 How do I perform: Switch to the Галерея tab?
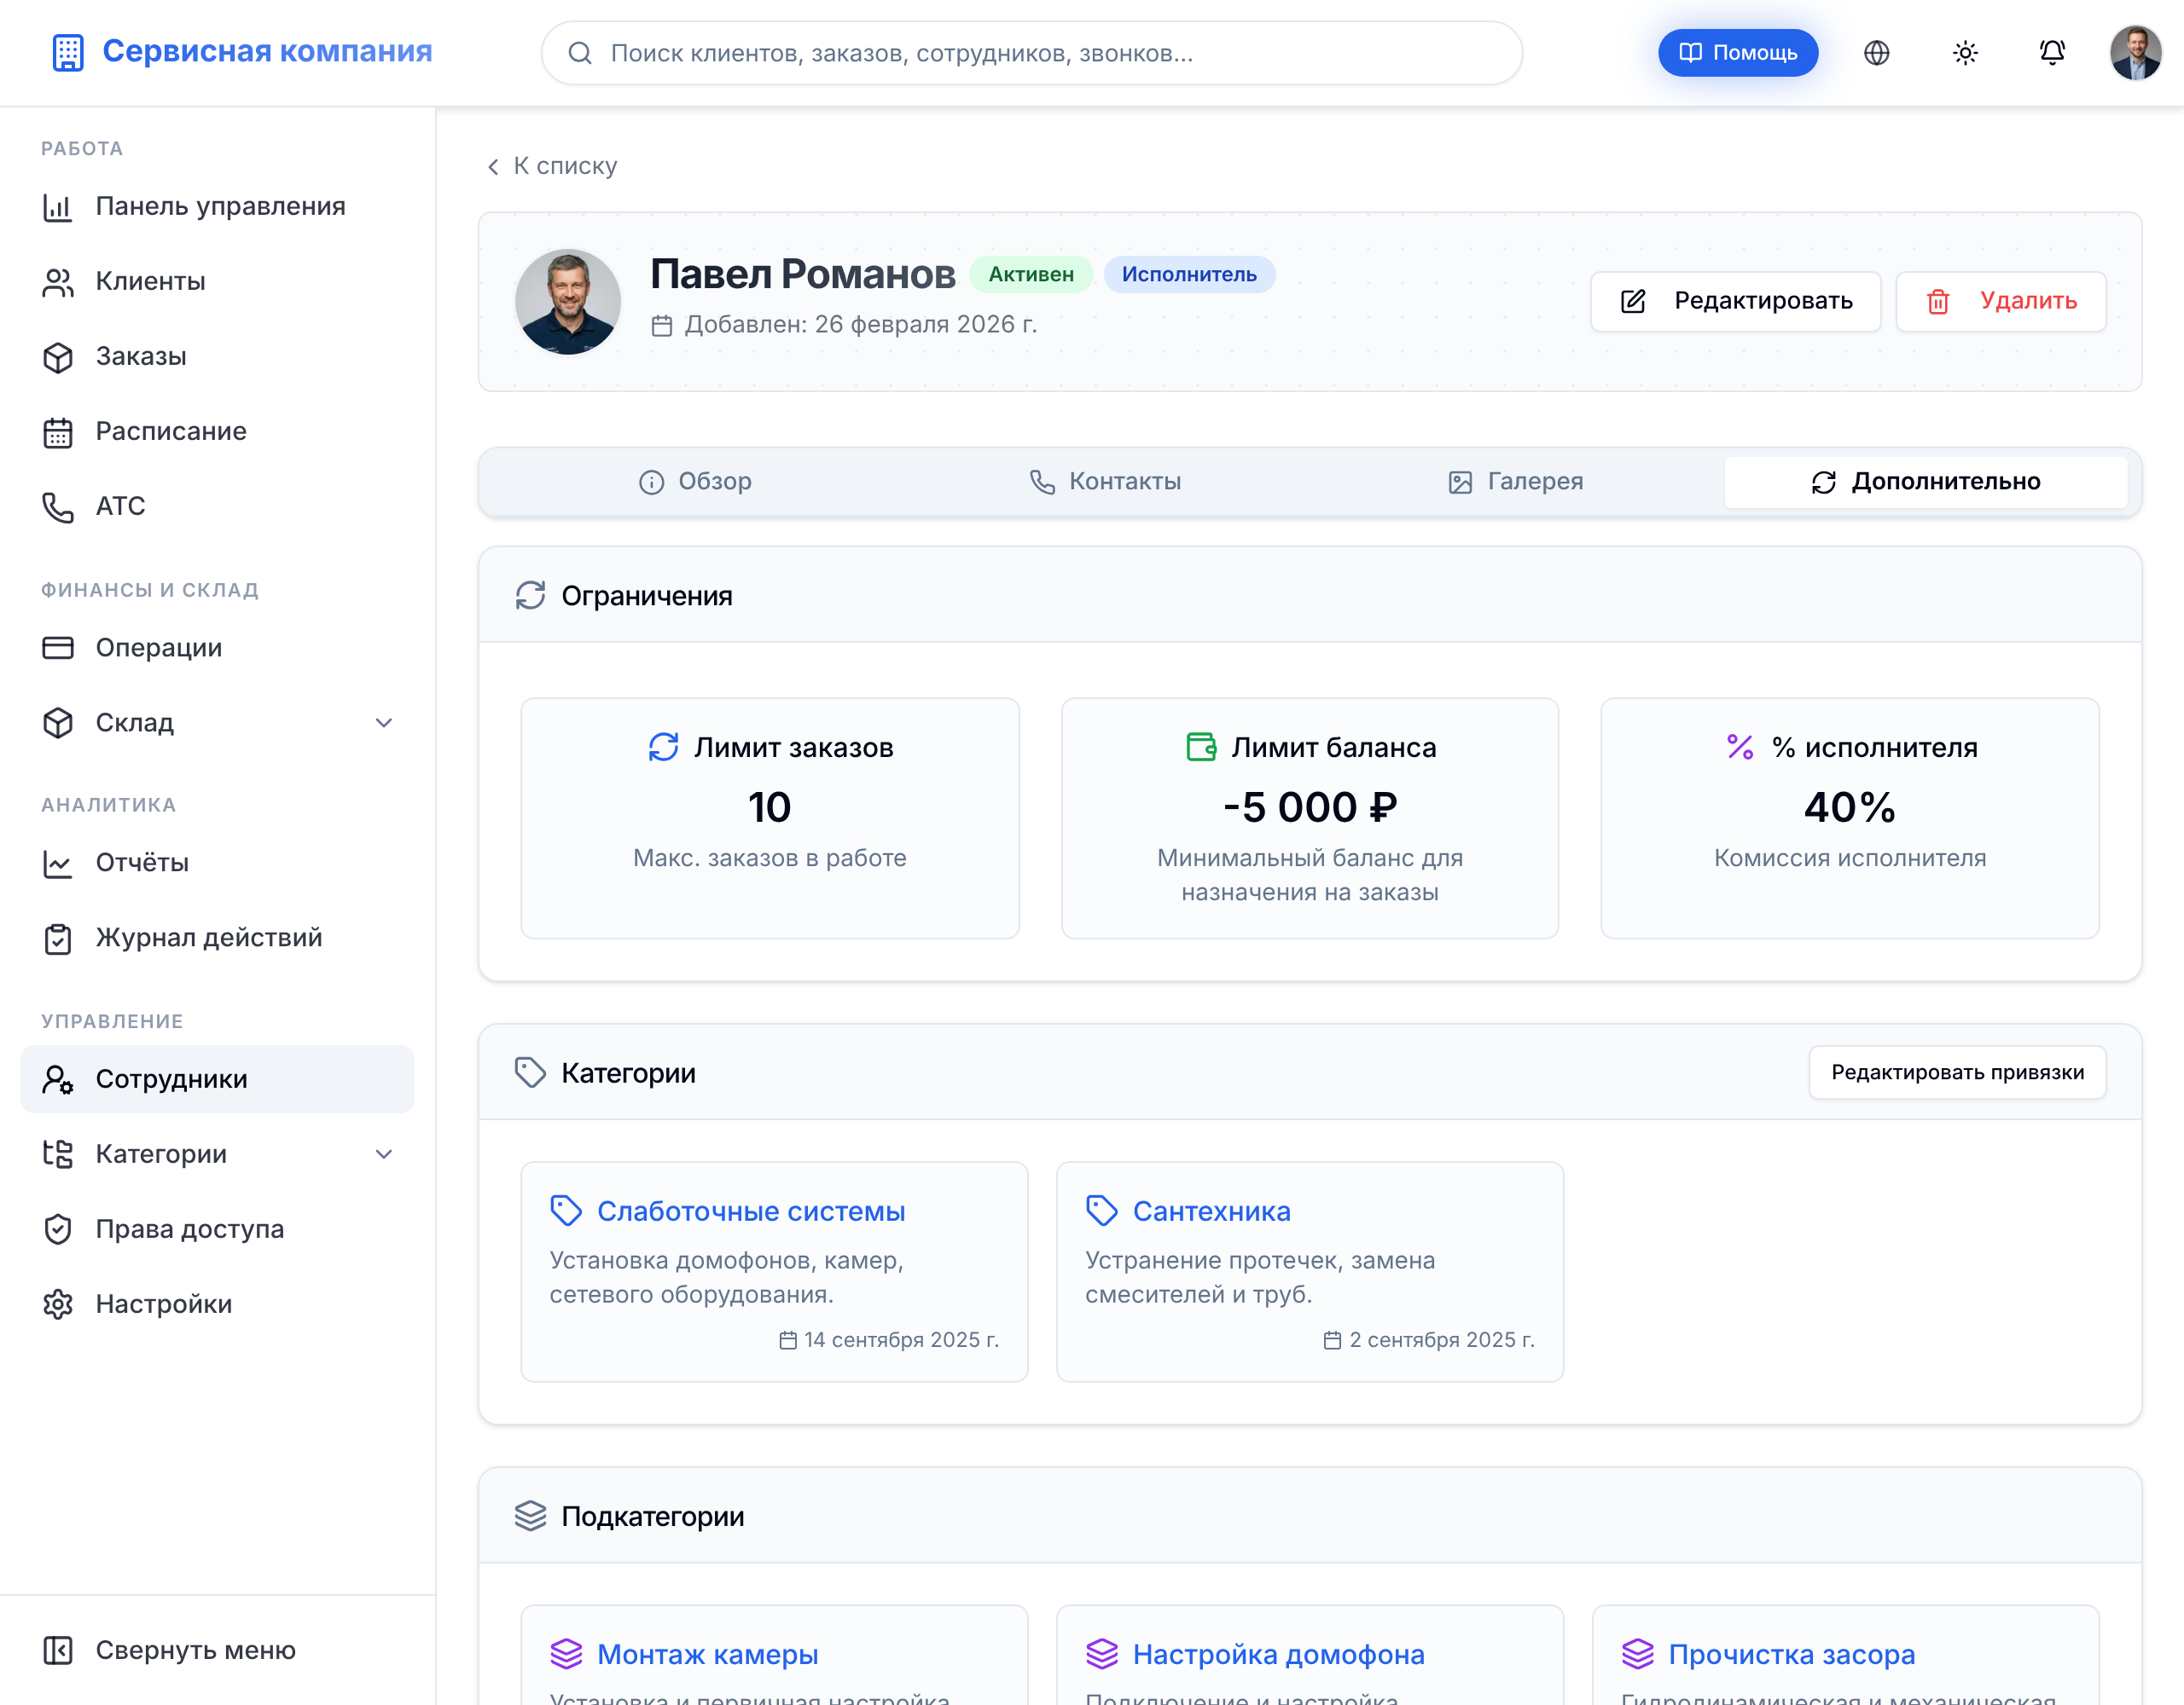click(1515, 482)
